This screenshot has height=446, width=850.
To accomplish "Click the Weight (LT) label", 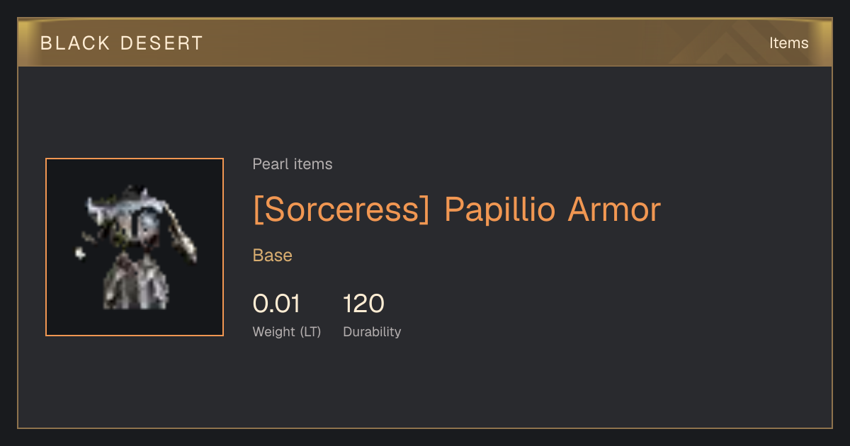I will point(287,331).
